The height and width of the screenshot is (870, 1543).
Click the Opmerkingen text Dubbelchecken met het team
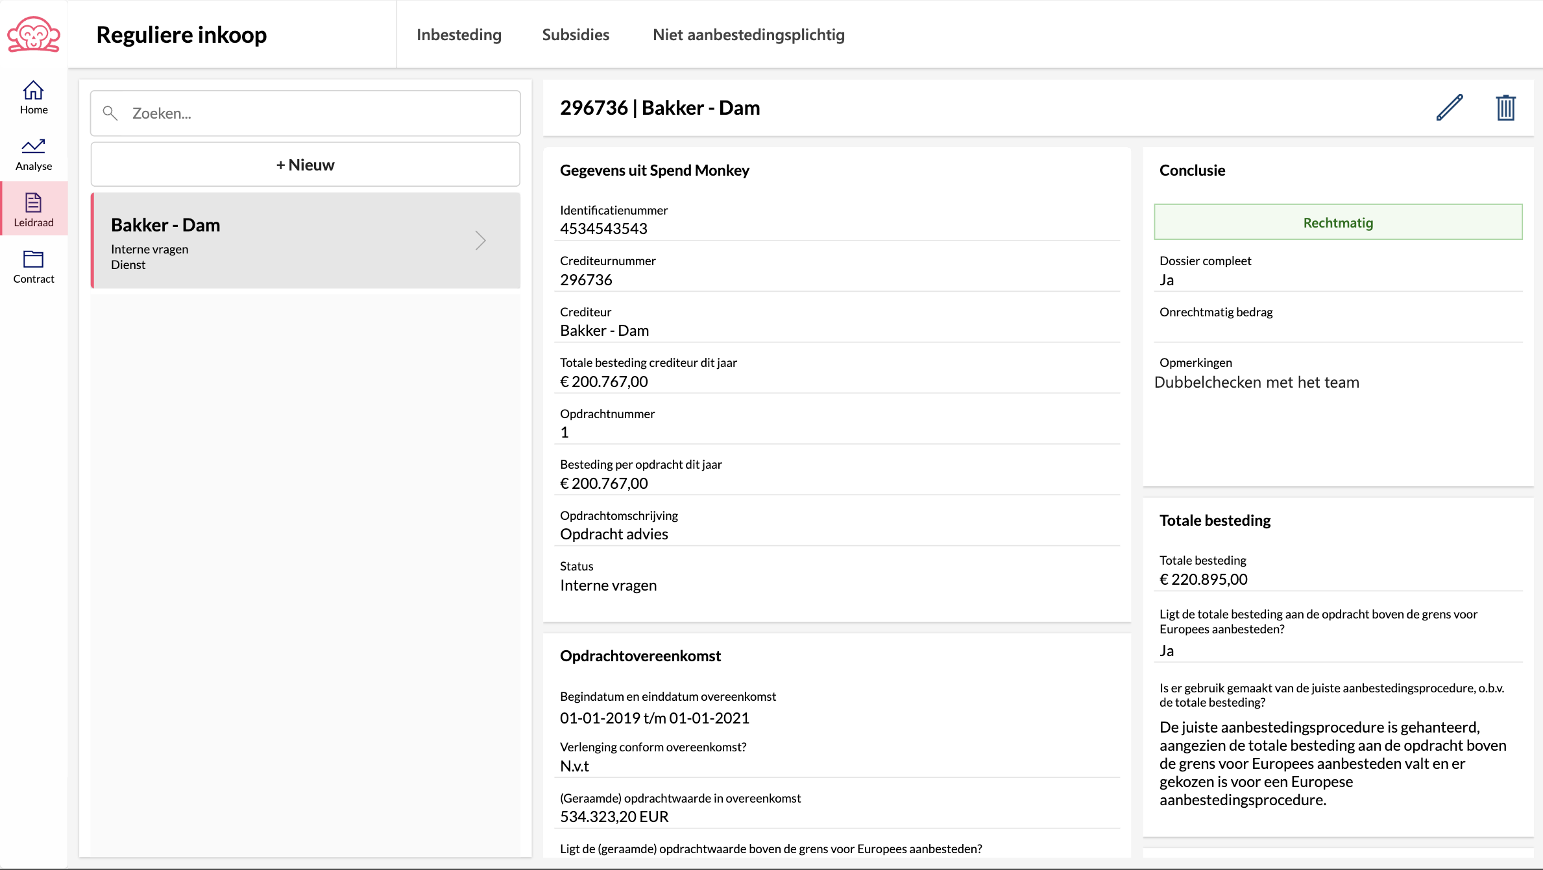pos(1256,382)
